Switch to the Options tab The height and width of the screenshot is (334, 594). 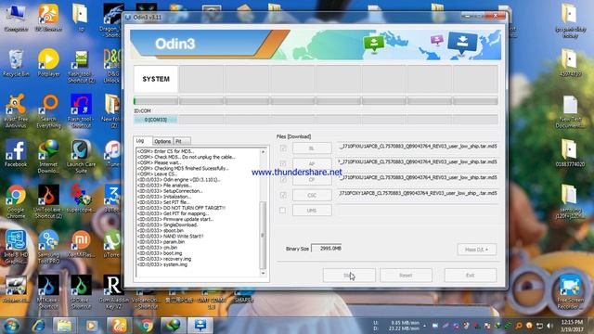click(162, 141)
